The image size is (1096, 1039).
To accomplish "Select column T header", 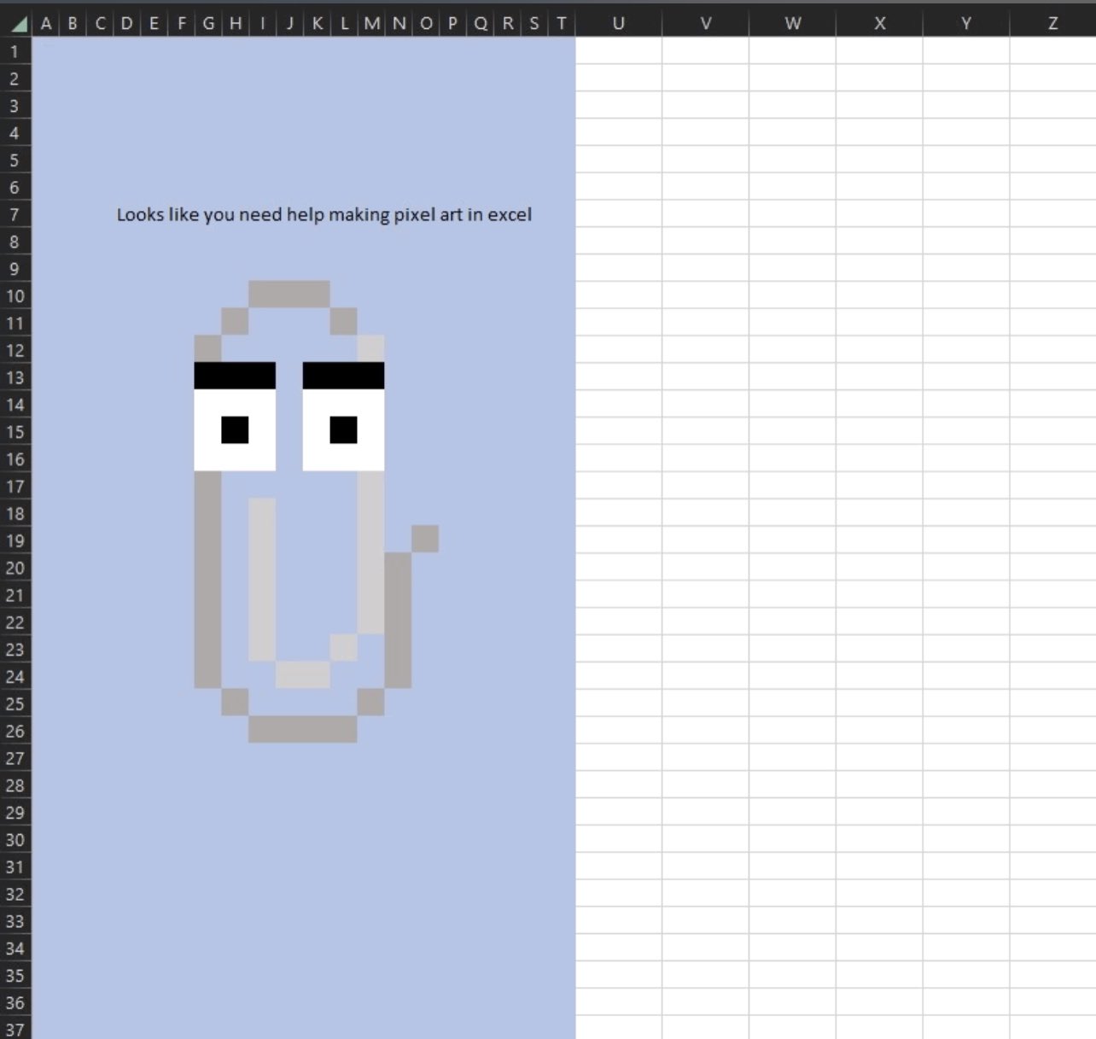I will pyautogui.click(x=562, y=23).
